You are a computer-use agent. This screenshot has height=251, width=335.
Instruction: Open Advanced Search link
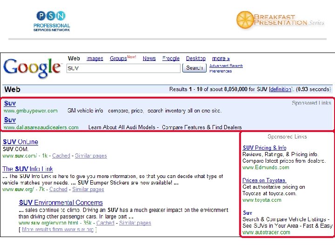pyautogui.click(x=226, y=66)
